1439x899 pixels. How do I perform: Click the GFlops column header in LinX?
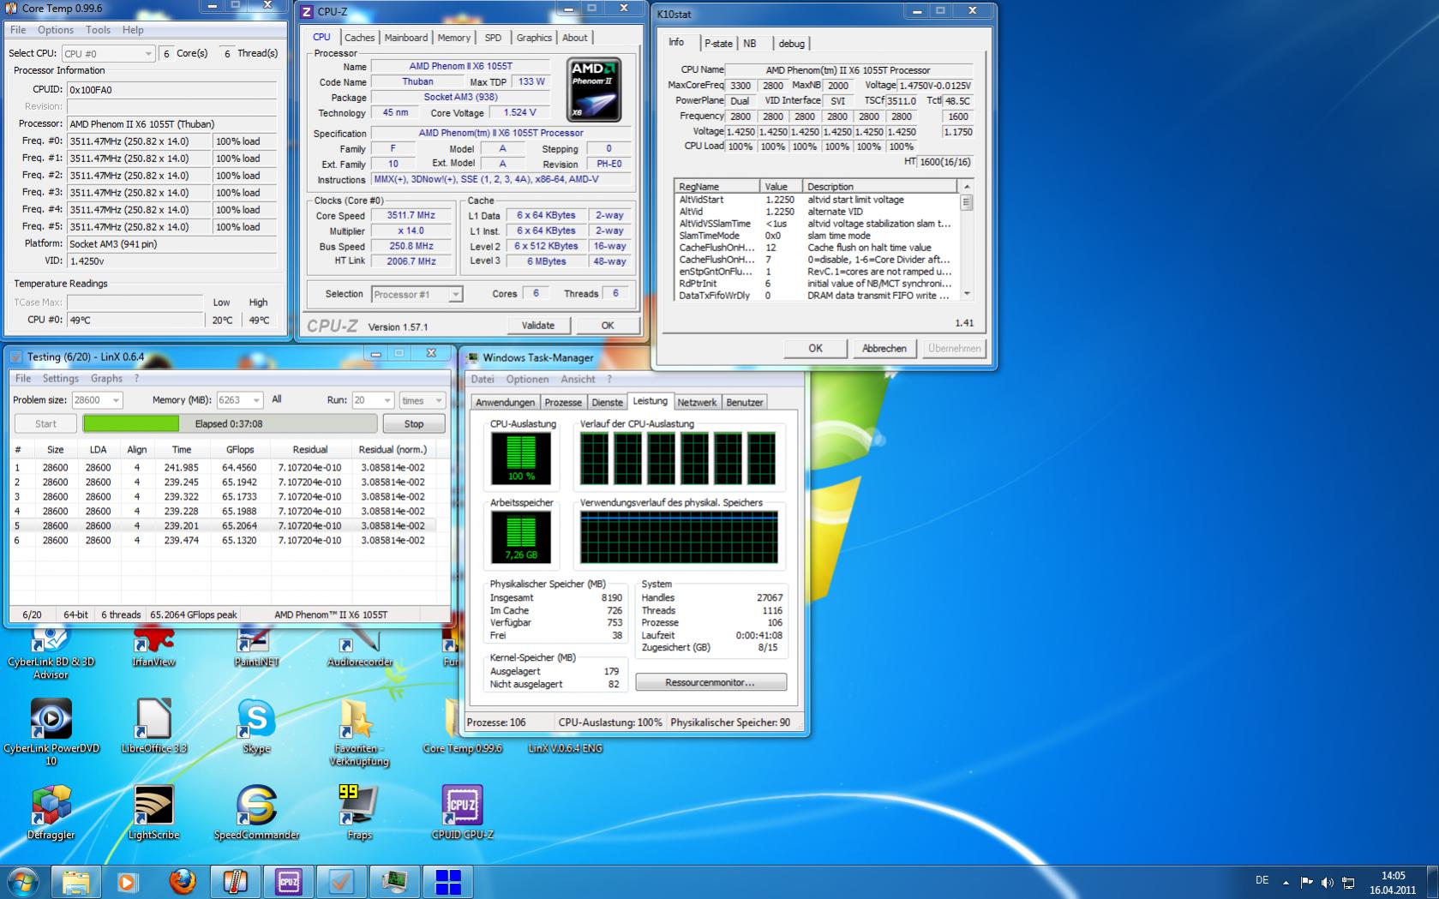239,449
